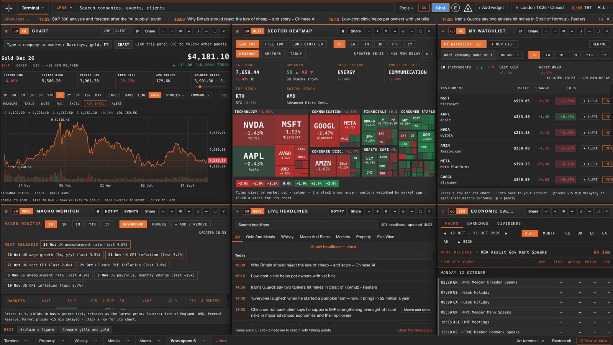
Task: Open the Terminal dropdown in top bar
Action: [x=32, y=8]
